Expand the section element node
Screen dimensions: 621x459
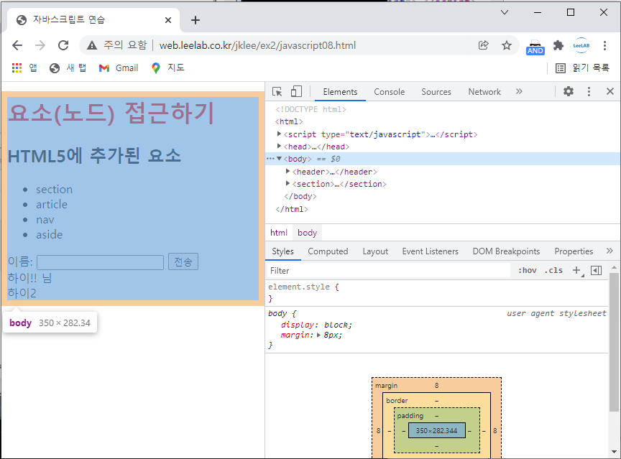point(288,184)
